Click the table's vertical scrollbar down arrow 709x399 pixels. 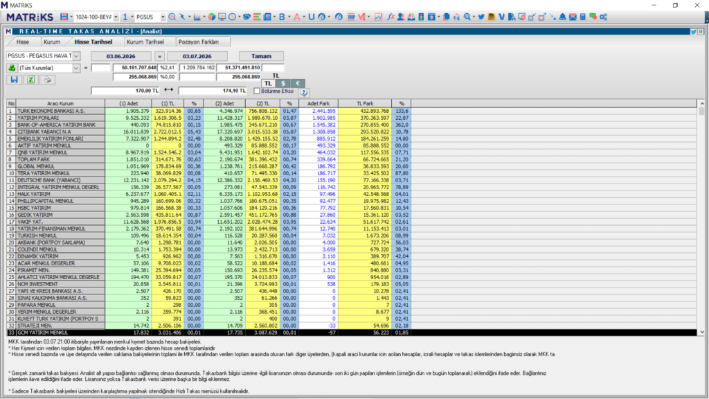(x=702, y=332)
